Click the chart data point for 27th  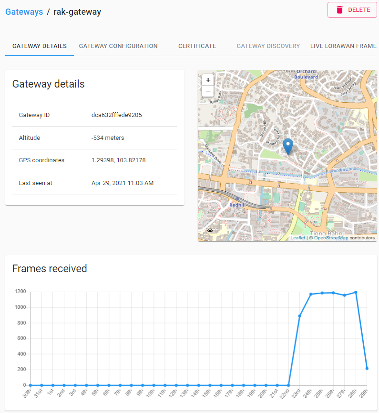click(x=344, y=295)
